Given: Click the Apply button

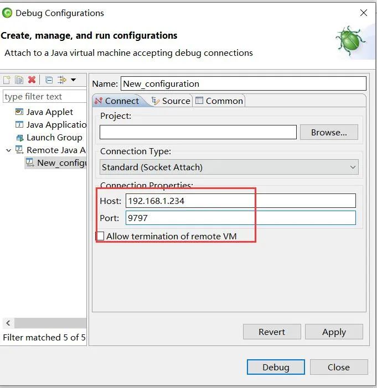Looking at the screenshot, I should coord(334,332).
